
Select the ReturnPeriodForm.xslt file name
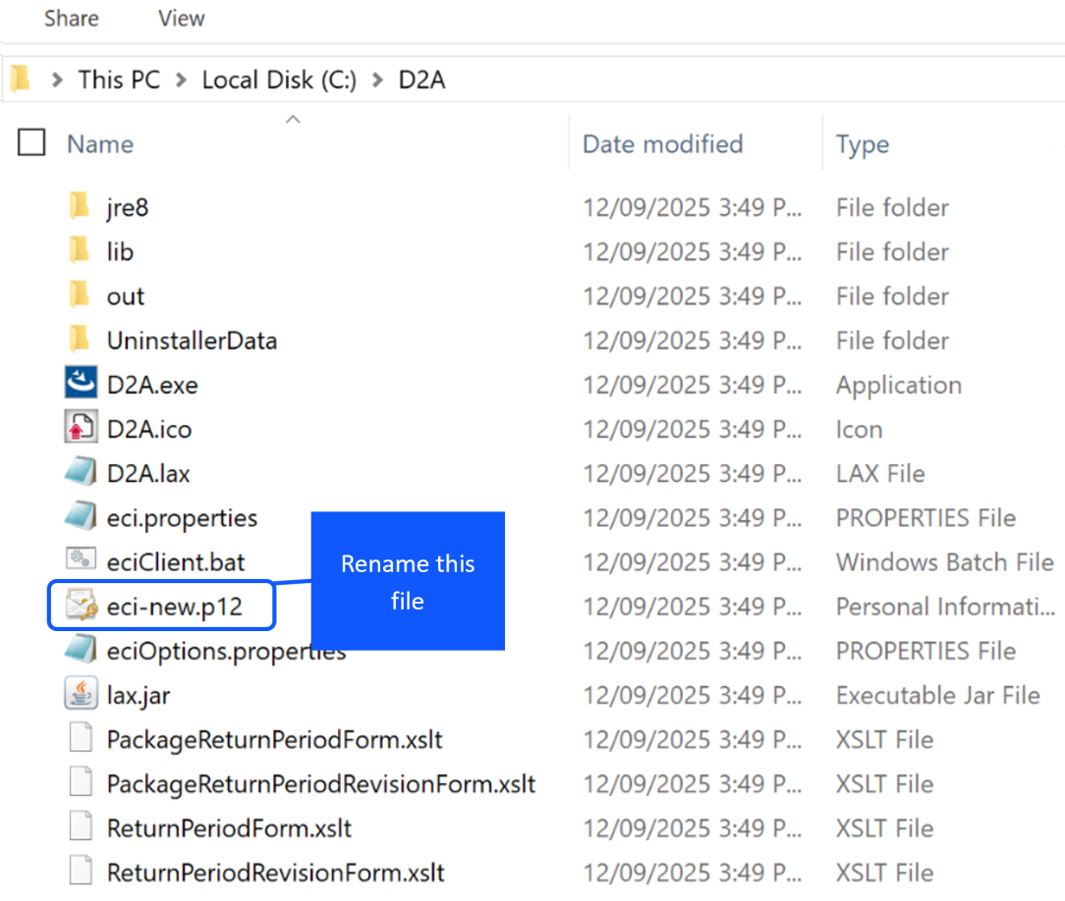229,828
